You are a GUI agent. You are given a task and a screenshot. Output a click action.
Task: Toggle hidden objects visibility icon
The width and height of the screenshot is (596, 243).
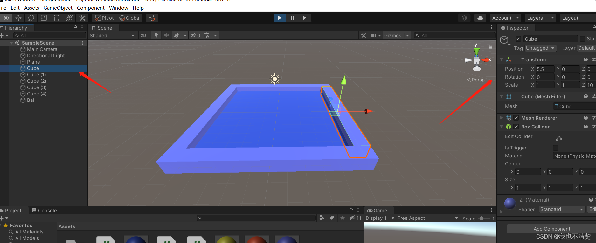[x=195, y=35]
